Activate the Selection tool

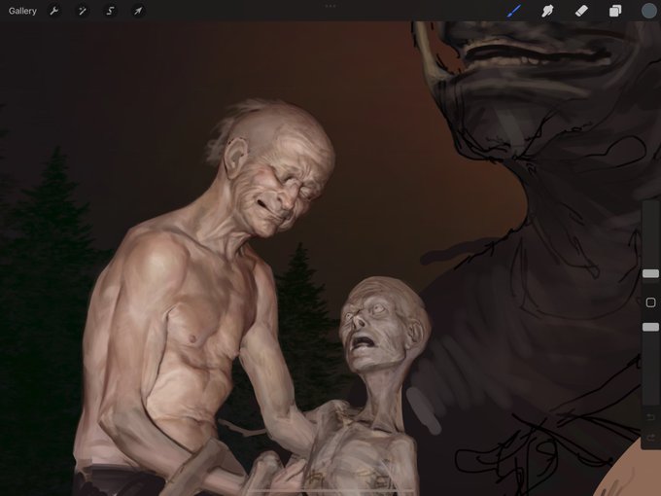110,11
